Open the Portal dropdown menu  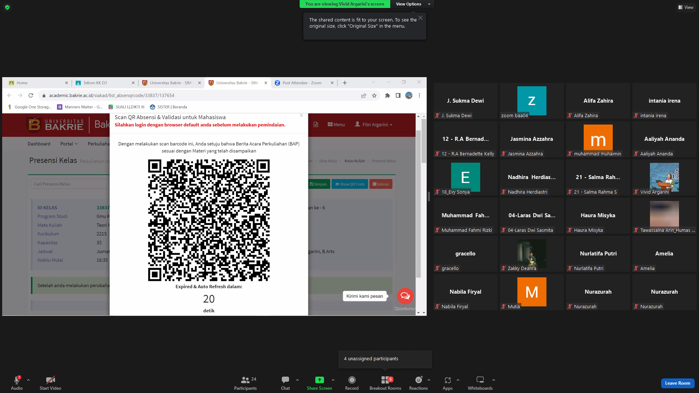click(69, 144)
